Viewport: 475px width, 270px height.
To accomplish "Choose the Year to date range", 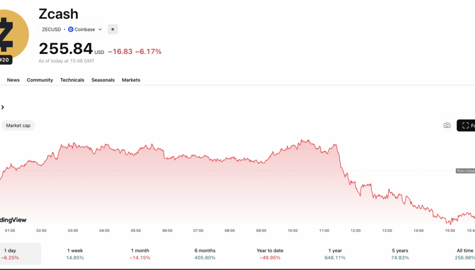I will 270,254.
